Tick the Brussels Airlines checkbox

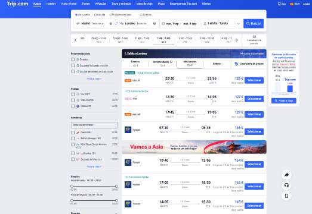pyautogui.click(x=73, y=159)
